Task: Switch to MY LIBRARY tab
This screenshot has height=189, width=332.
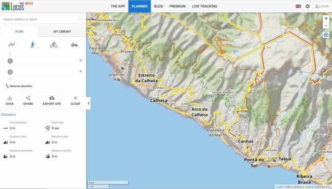Action: point(62,31)
